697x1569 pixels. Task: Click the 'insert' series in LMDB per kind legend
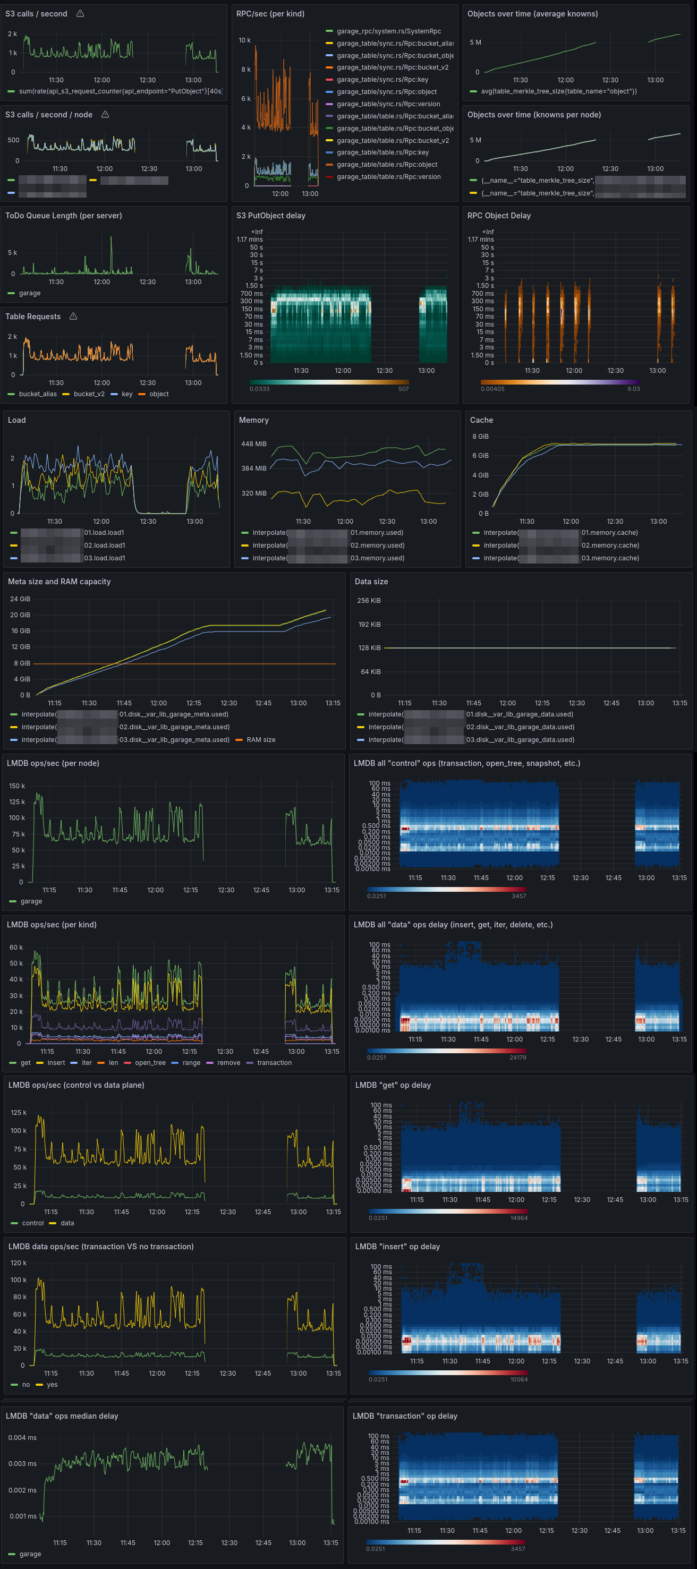[x=56, y=1062]
